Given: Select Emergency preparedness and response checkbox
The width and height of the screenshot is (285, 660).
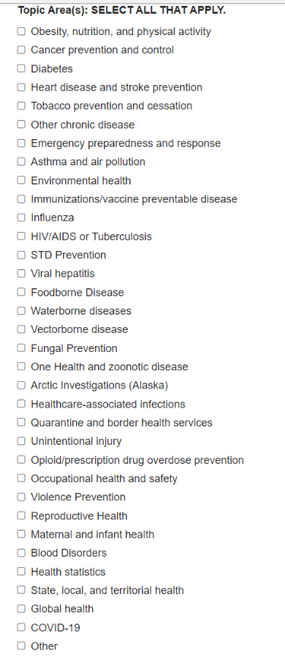Looking at the screenshot, I should click(21, 143).
